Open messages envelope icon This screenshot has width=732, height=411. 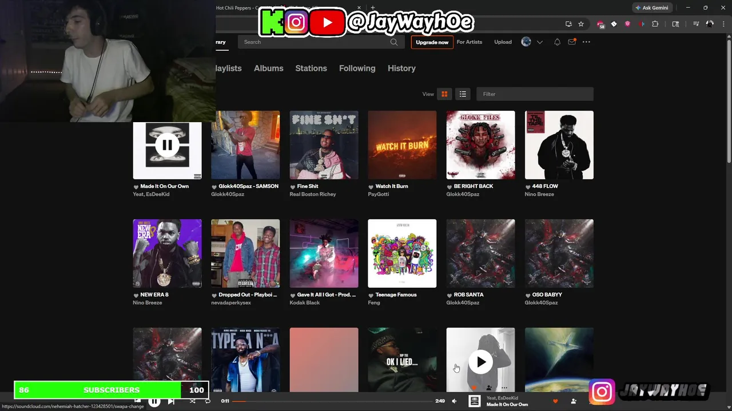[571, 42]
